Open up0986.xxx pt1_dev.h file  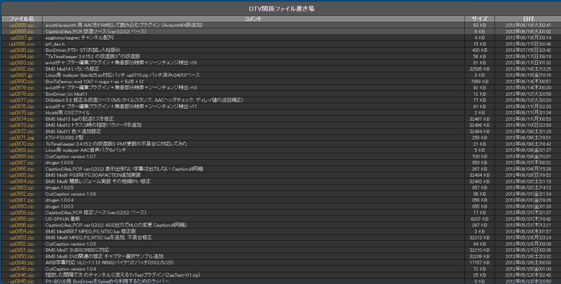tap(22, 44)
